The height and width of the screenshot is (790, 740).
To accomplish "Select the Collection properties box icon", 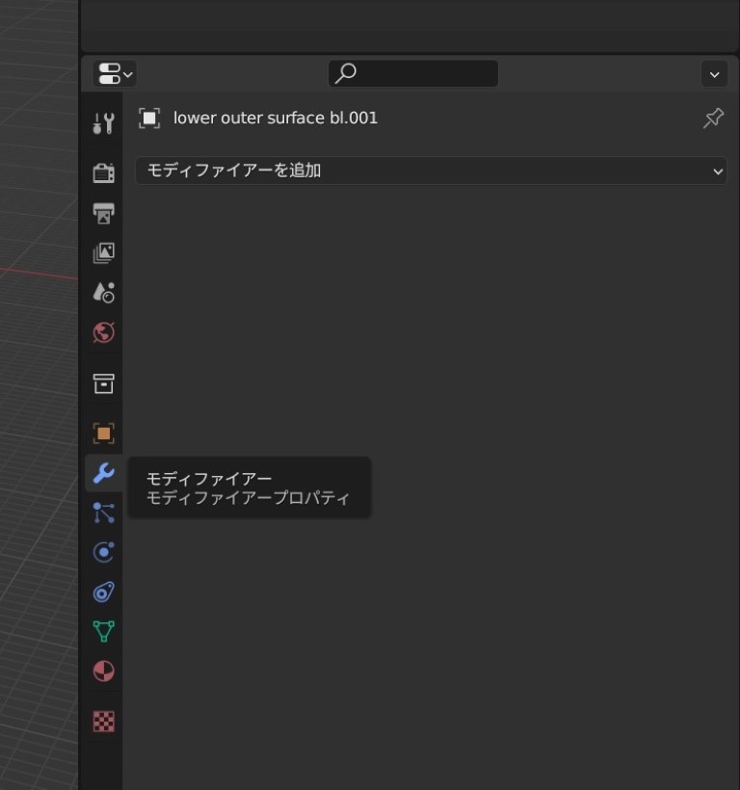I will (x=103, y=383).
